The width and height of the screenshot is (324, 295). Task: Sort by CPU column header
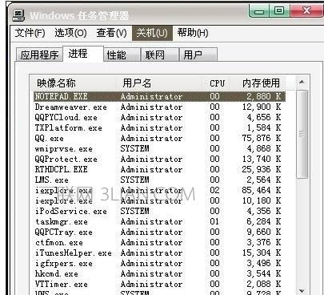217,83
